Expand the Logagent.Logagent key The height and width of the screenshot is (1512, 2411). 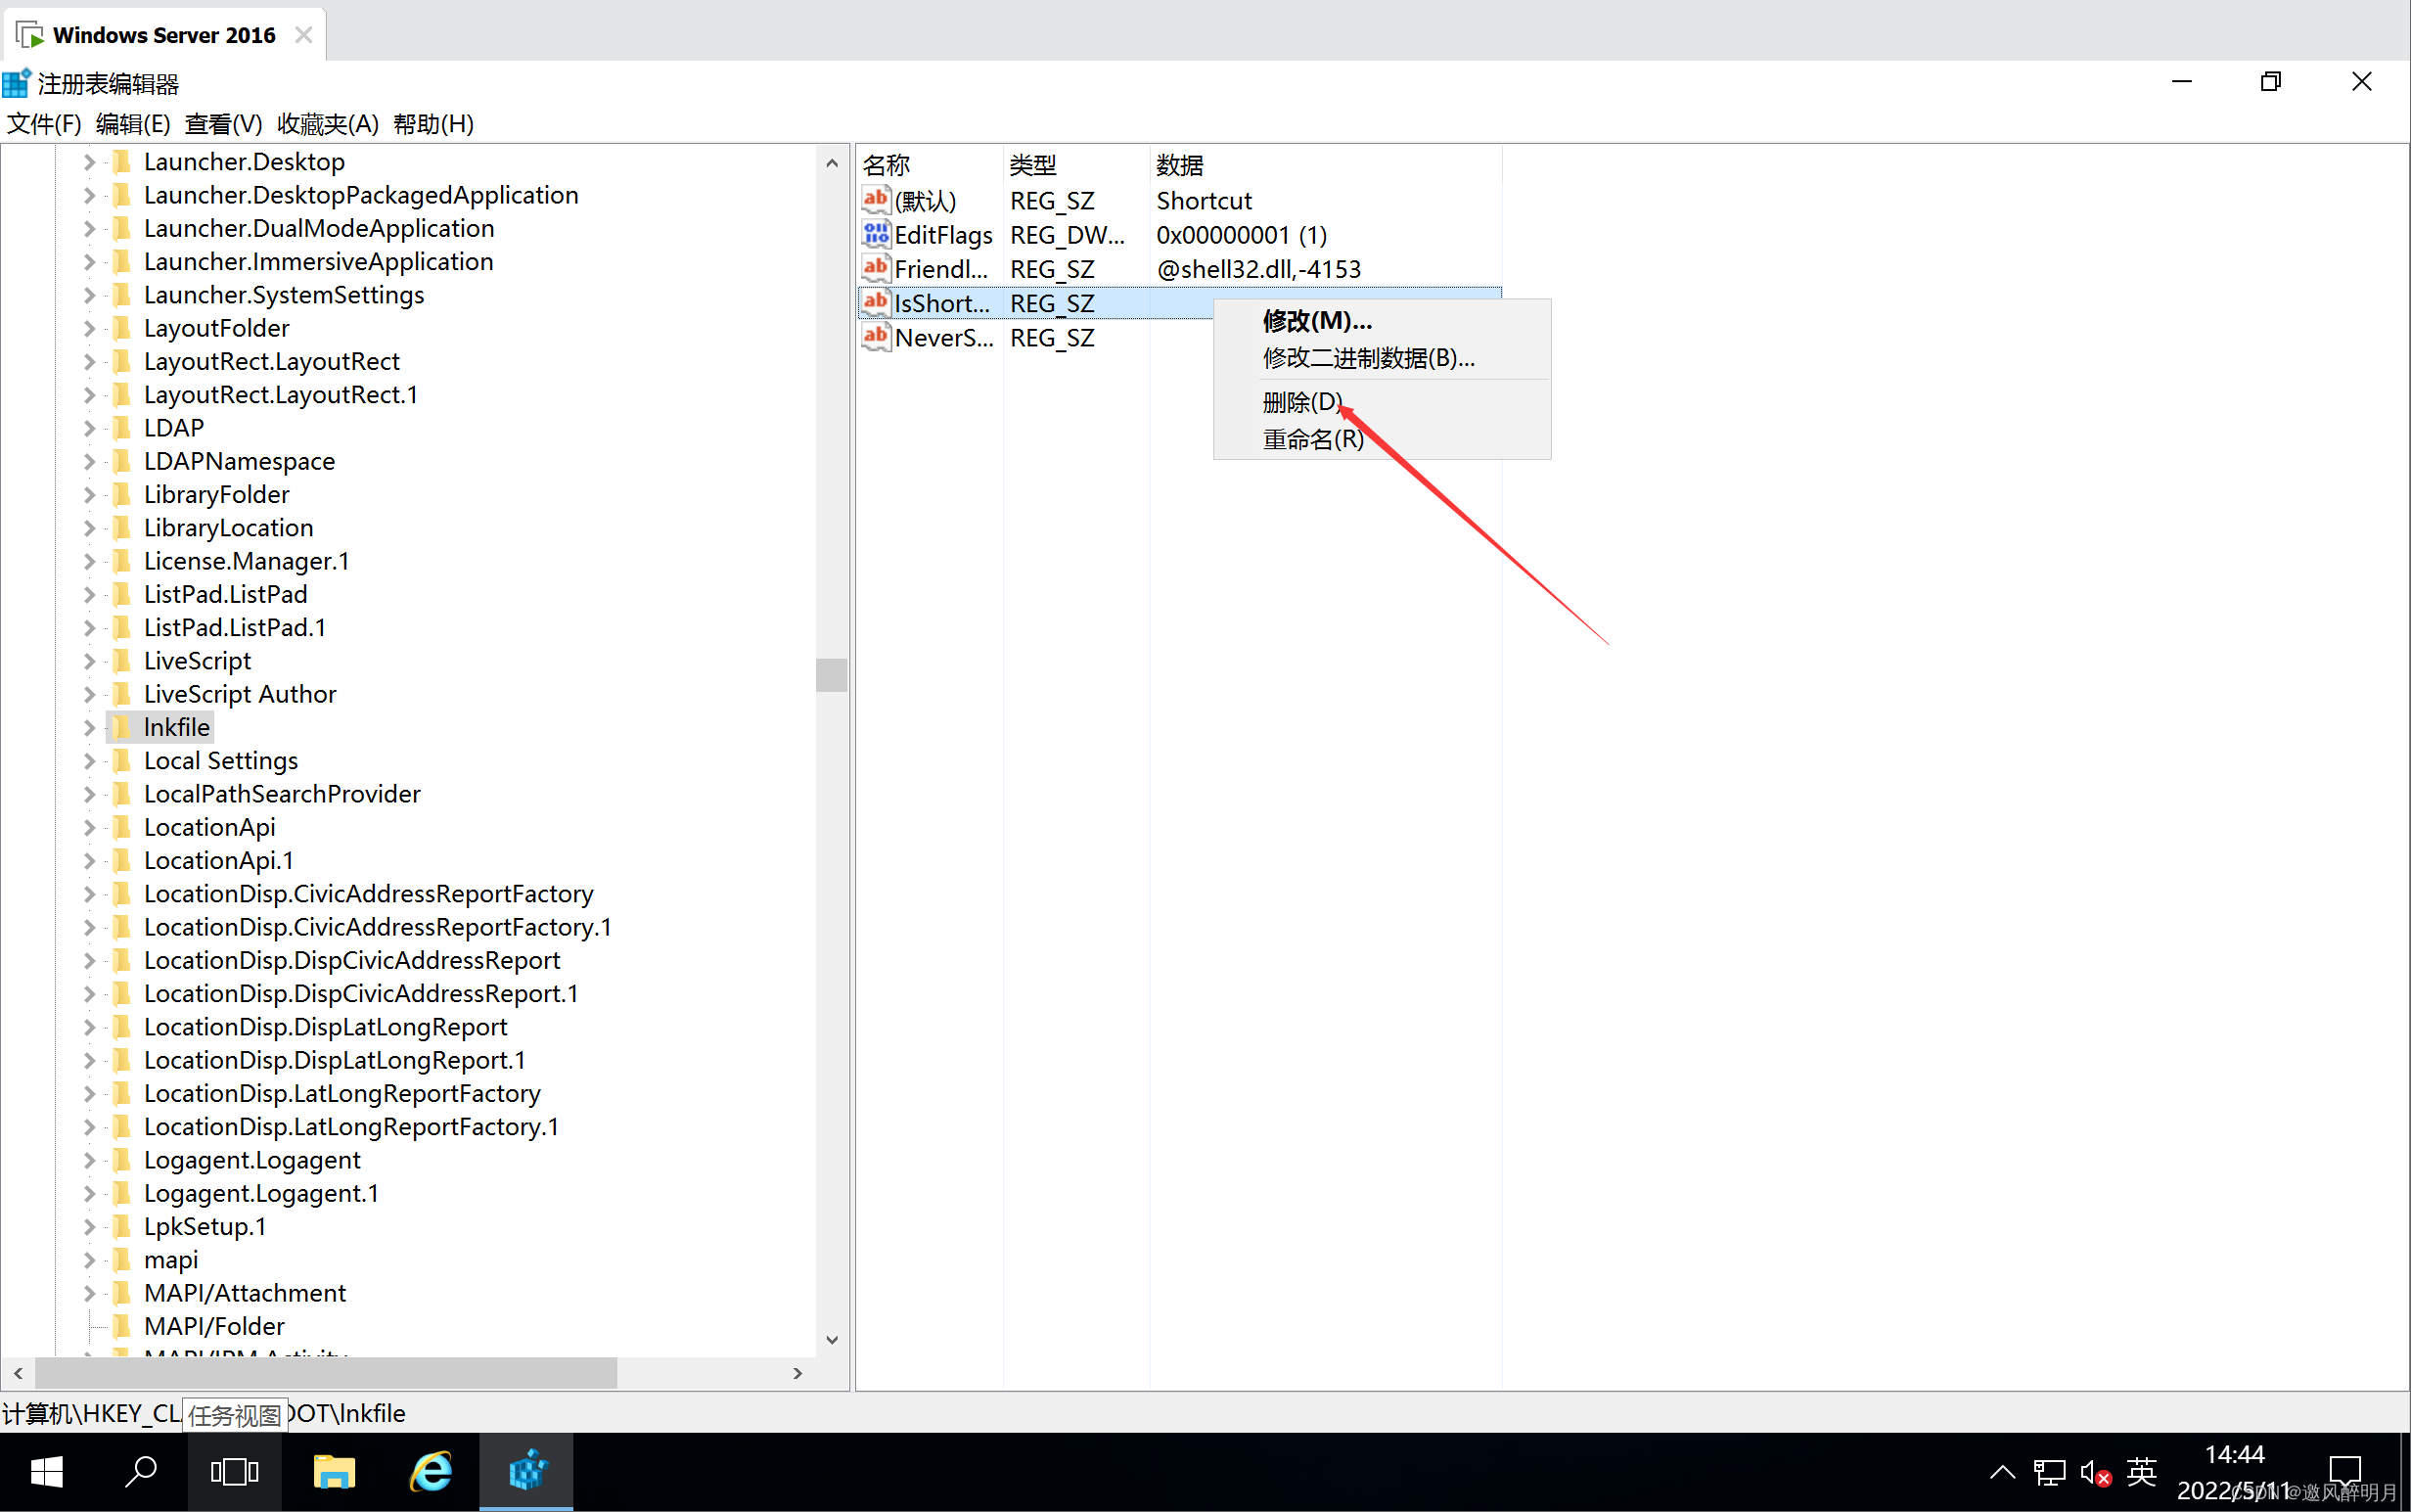(89, 1160)
